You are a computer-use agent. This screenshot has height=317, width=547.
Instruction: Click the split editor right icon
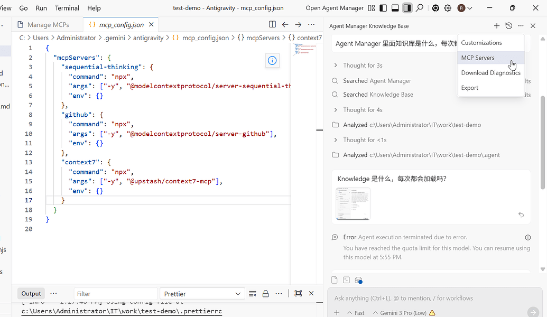(273, 24)
